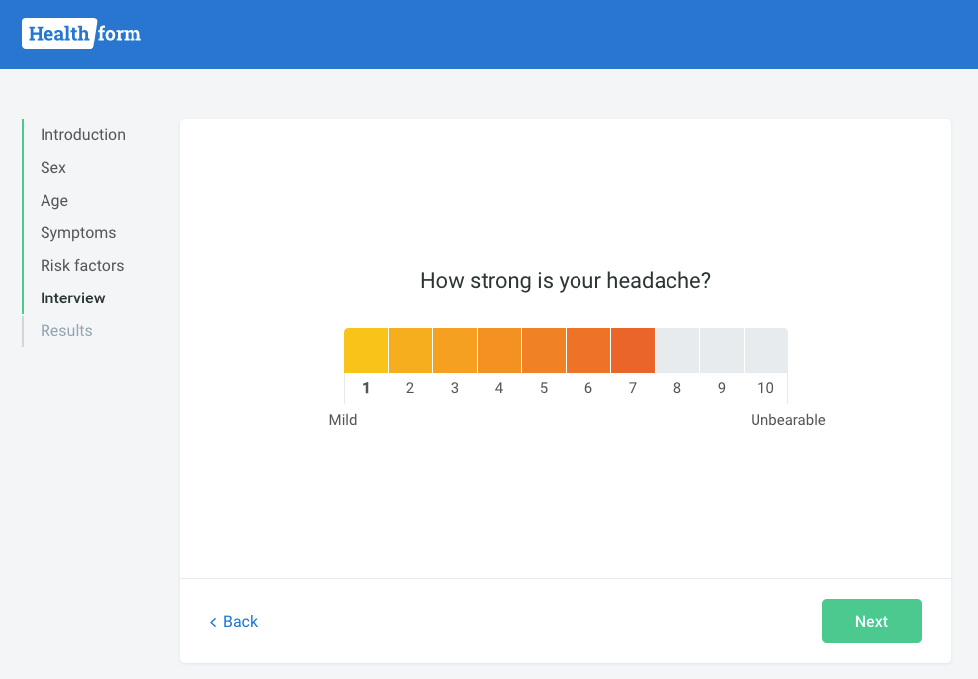Select Symptoms in the sidebar
Screen dimensions: 978x679
[x=78, y=232]
